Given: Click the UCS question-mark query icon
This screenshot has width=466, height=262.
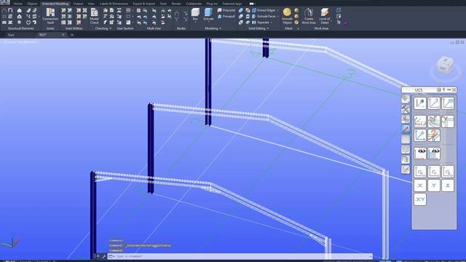Looking at the screenshot, I should pos(434,135).
